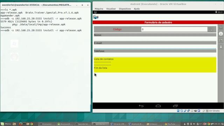This screenshot has width=224, height=126.
Task: Click the save floppy icon in the sidebar
Action: tap(221, 40)
